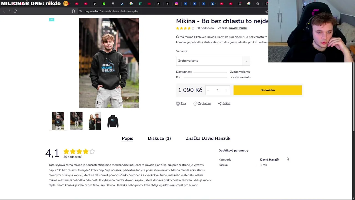This screenshot has width=355, height=200.
Task: Open the David Hanzlík brand link near the rating
Action: pyautogui.click(x=238, y=28)
